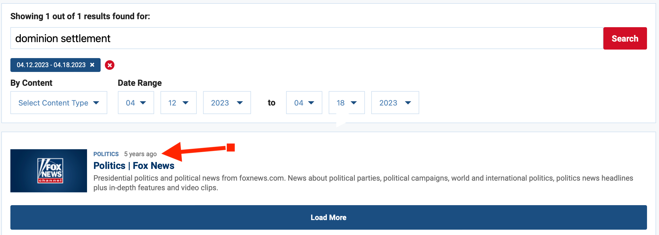Click the arrow icon beside end day 18
Image resolution: width=659 pixels, height=235 pixels.
[x=354, y=103]
